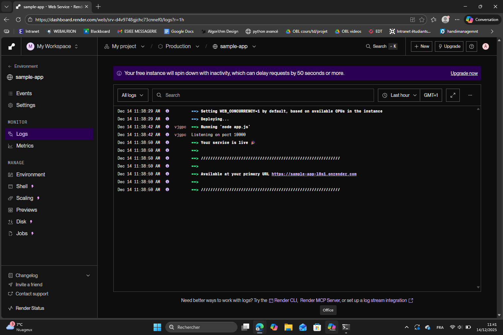The image size is (503, 335).
Task: Switch timezone via GMT+1 button
Action: click(431, 95)
